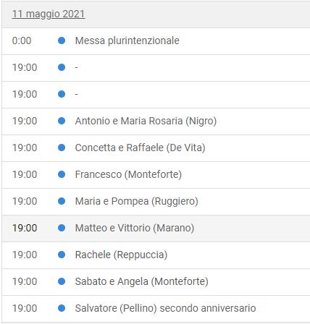The width and height of the screenshot is (310, 324).
Task: Click blue dot beside Salvatore (Pellino)
Action: [x=62, y=308]
